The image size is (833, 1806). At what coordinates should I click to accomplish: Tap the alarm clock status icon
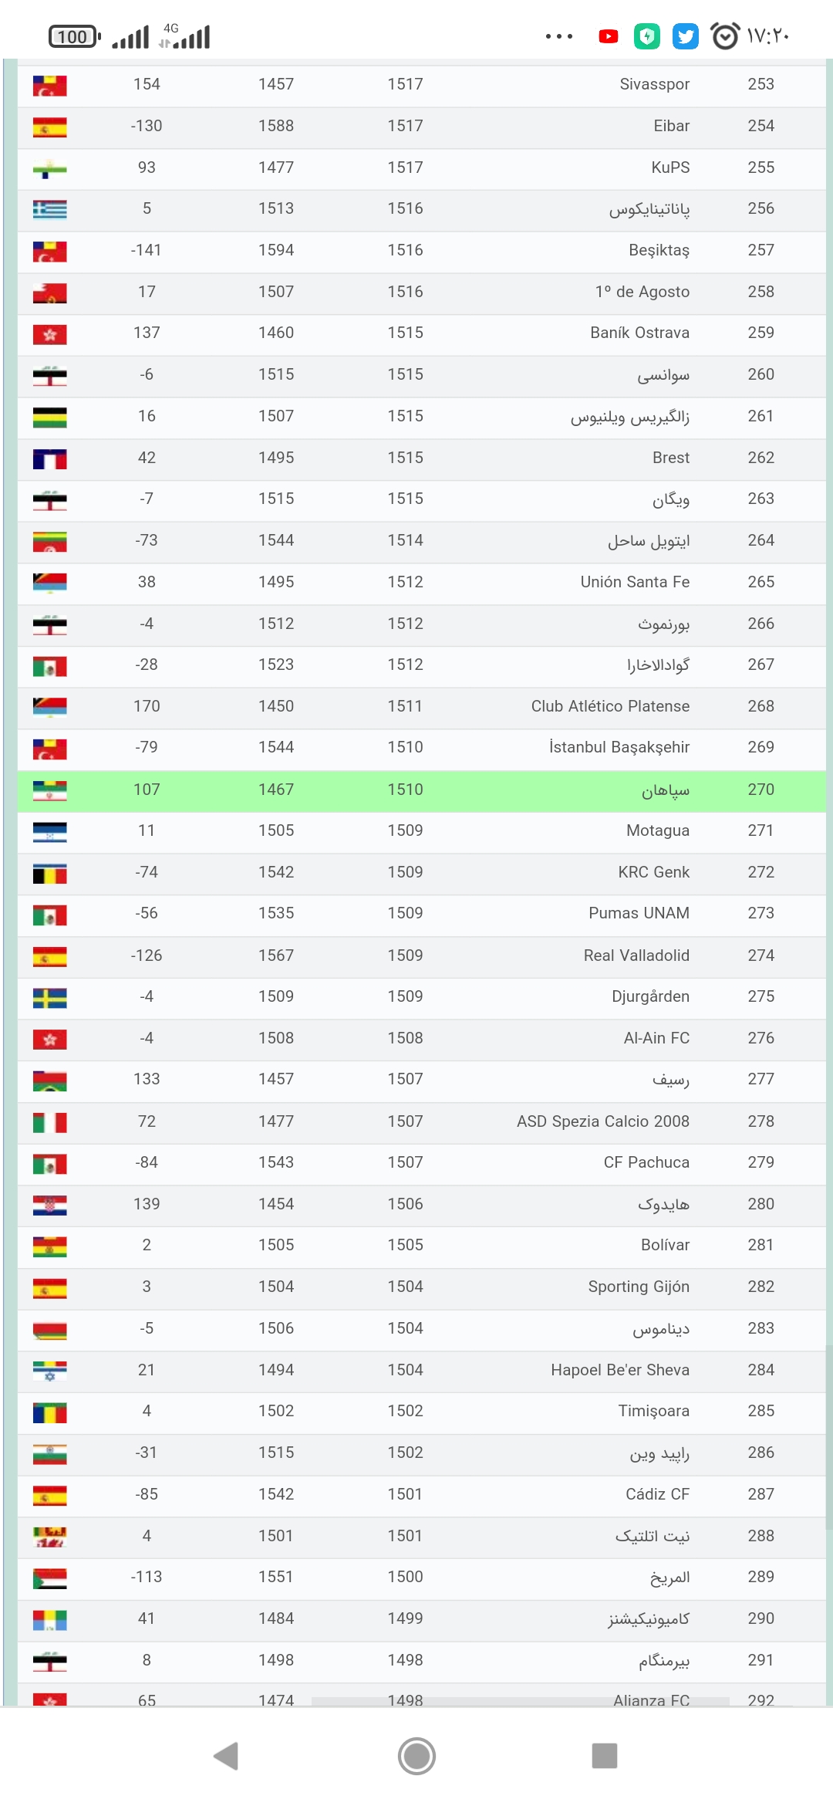[x=724, y=36]
